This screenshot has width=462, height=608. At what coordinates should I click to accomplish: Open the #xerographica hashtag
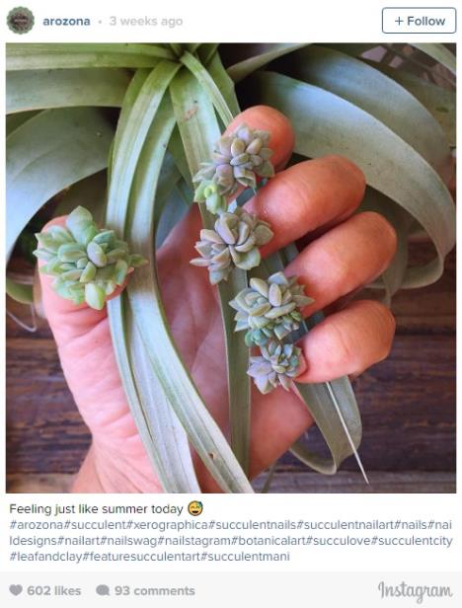(167, 525)
